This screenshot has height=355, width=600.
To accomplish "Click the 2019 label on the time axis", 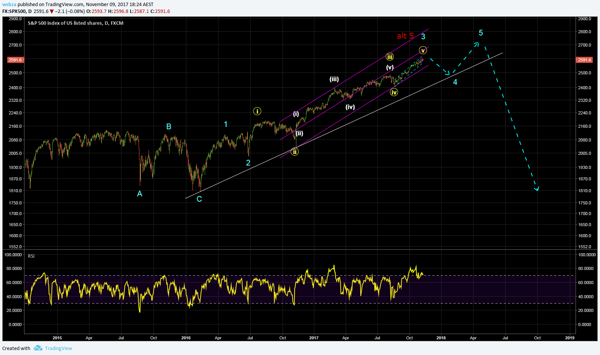I will click(x=570, y=338).
